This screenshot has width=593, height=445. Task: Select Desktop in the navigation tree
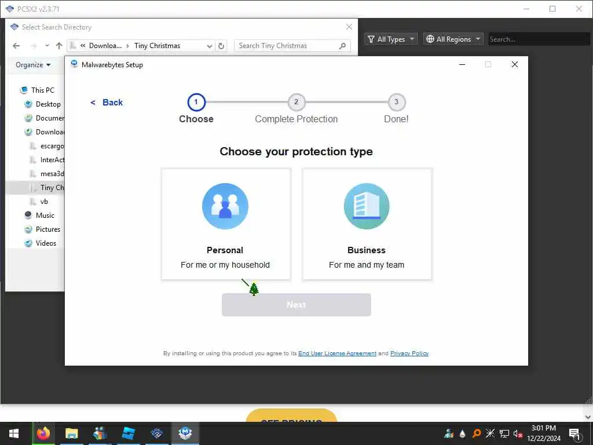point(48,104)
